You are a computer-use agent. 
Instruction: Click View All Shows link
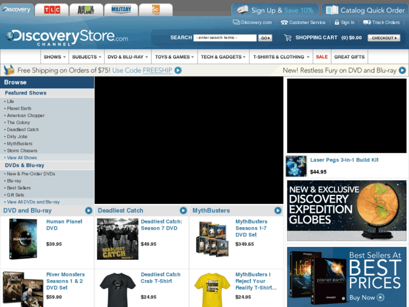(21, 158)
